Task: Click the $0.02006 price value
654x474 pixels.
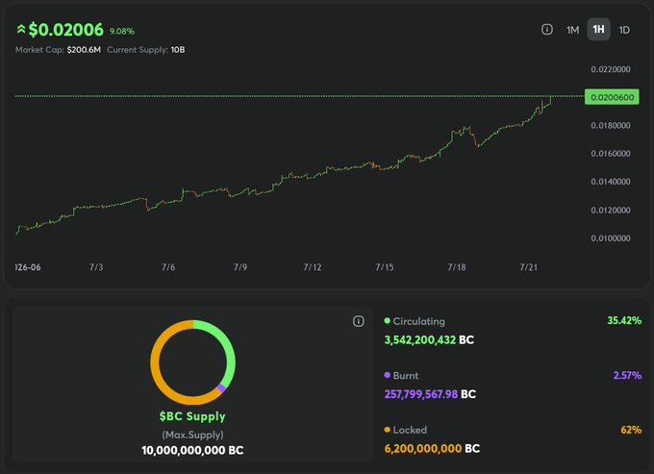Action: click(66, 30)
